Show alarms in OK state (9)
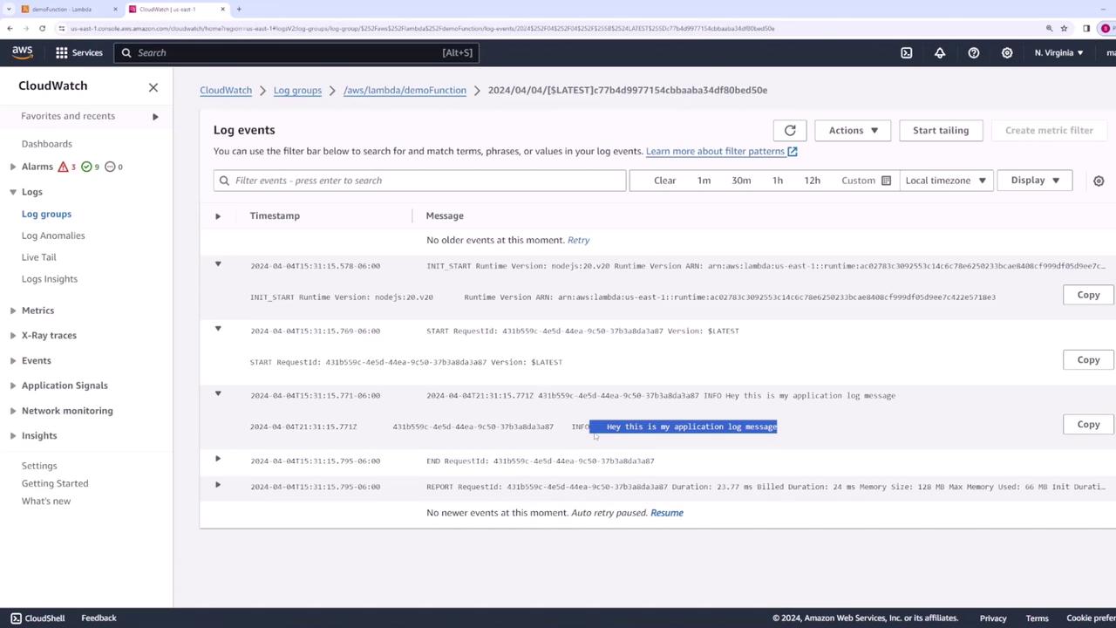The image size is (1116, 628). click(90, 167)
